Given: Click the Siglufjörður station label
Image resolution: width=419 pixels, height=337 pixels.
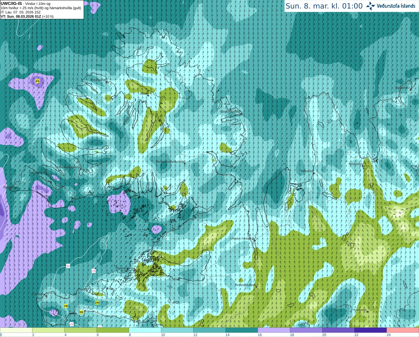Looking at the screenshot, I should click(x=402, y=88).
